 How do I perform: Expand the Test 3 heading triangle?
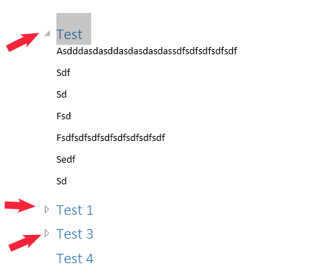(x=47, y=233)
